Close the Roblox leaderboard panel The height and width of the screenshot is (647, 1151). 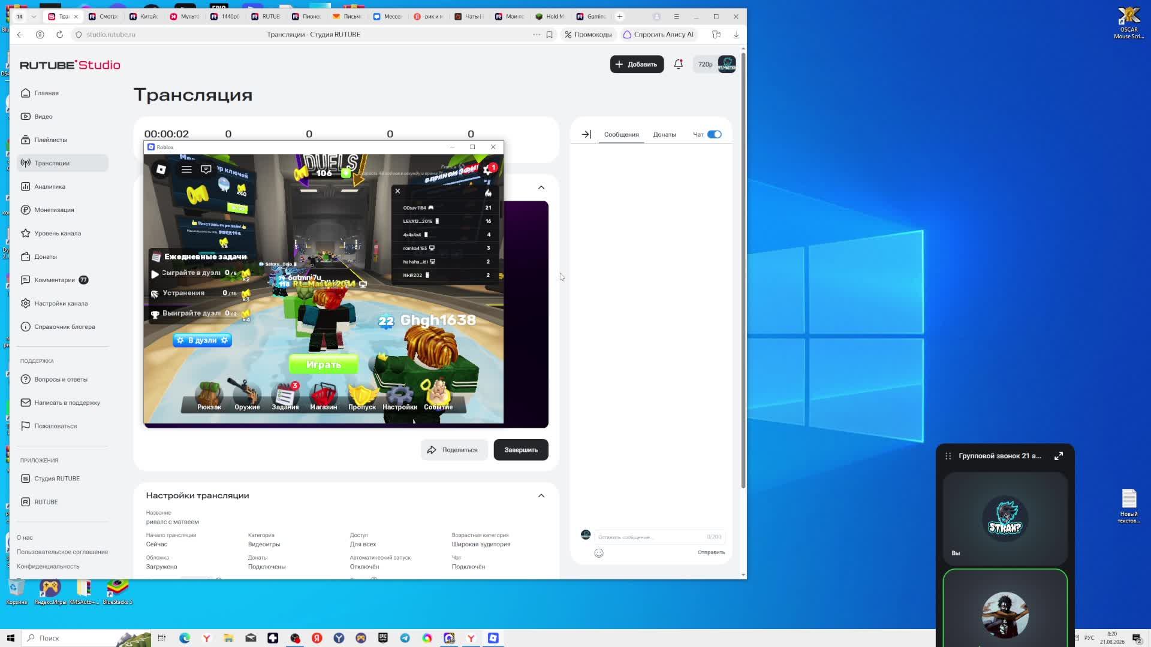[x=397, y=191]
